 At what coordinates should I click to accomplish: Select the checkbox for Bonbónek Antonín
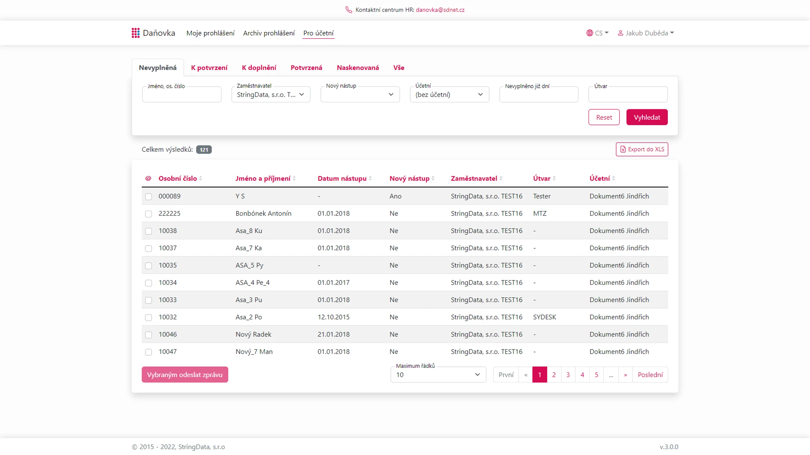click(149, 214)
